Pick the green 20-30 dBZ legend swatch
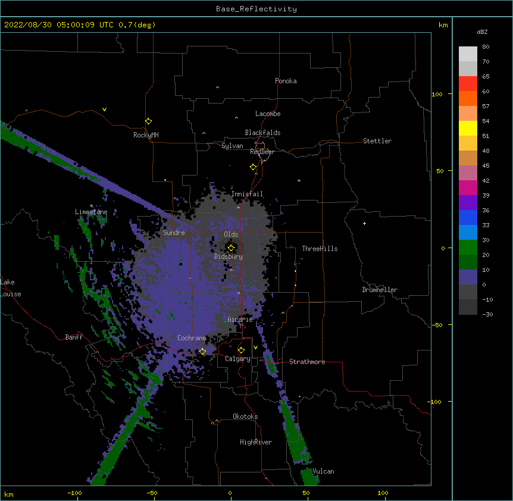 (468, 248)
